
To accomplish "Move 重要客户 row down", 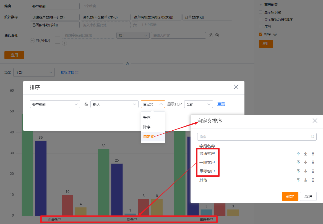I will (x=306, y=171).
